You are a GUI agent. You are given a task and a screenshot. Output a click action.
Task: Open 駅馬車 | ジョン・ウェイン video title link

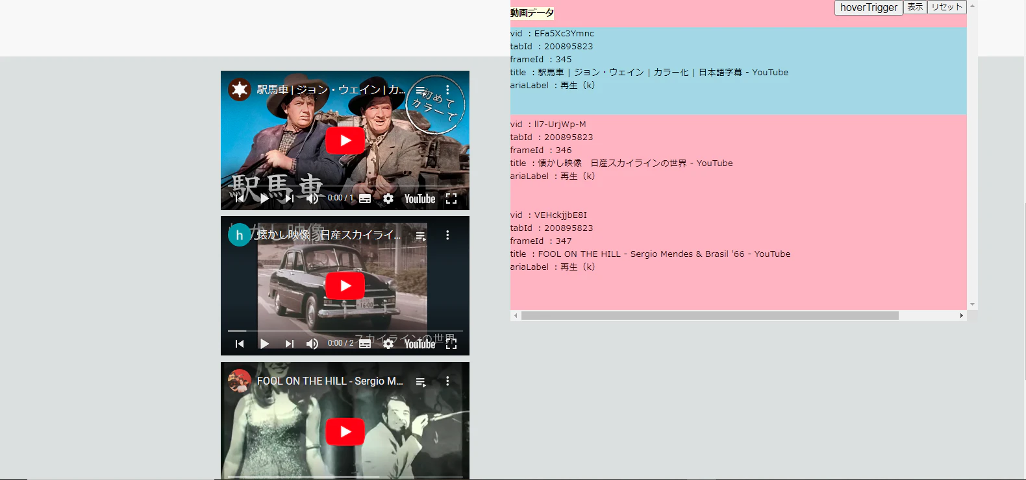[x=331, y=90]
